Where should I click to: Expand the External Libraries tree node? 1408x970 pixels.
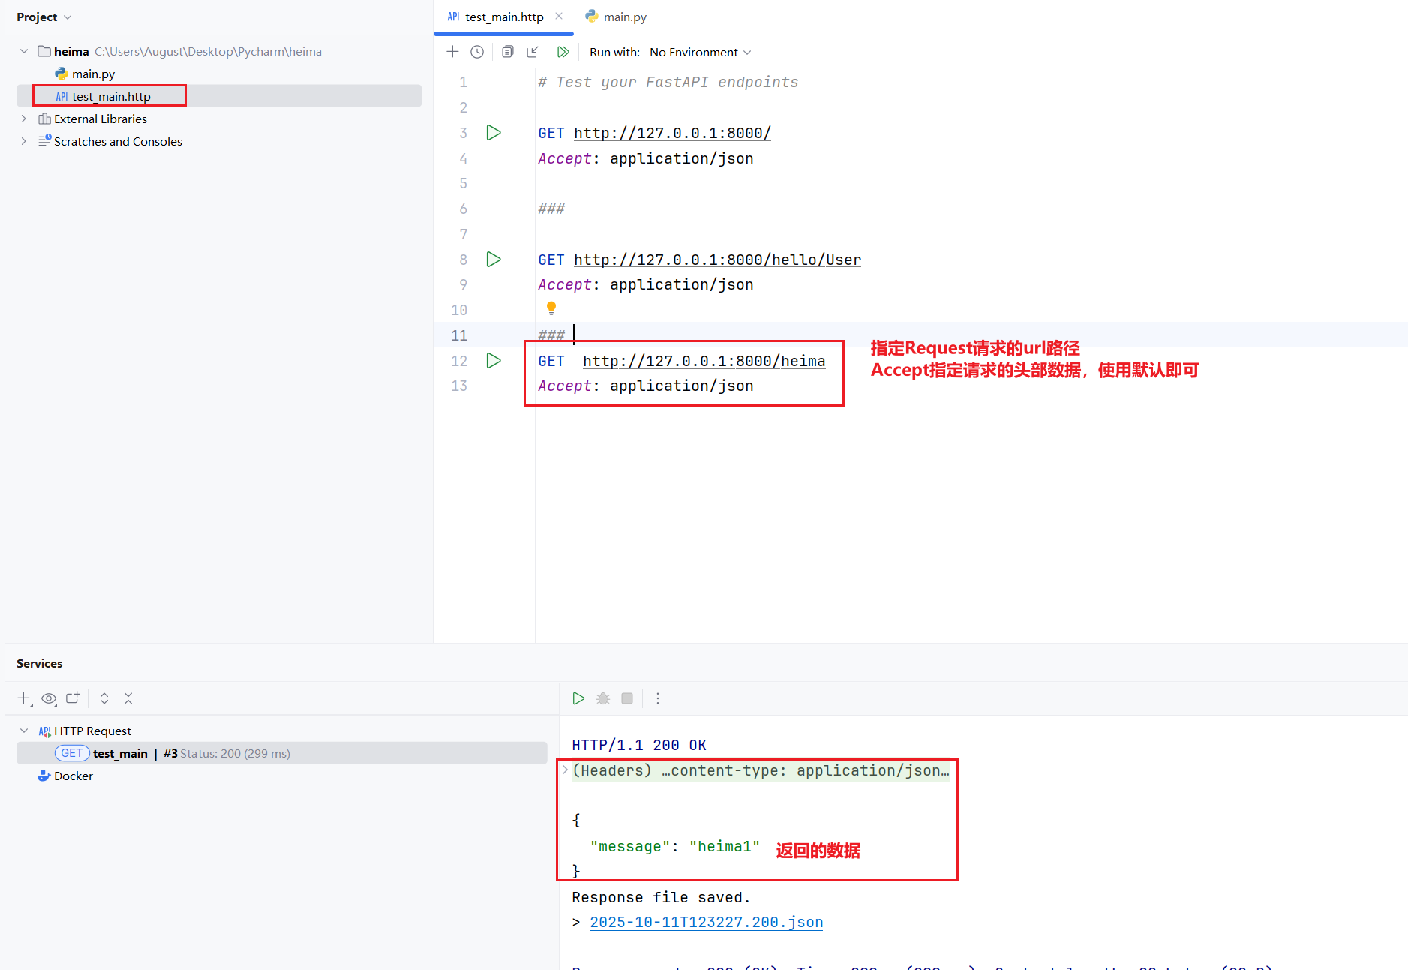click(x=23, y=119)
